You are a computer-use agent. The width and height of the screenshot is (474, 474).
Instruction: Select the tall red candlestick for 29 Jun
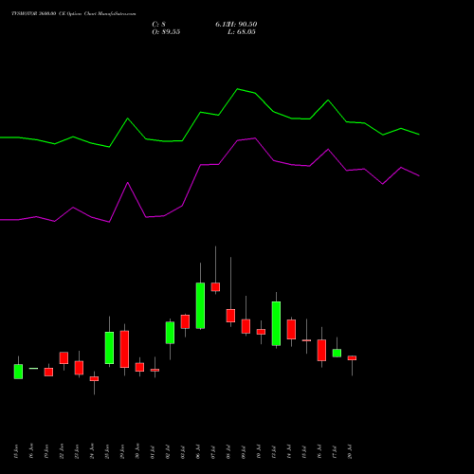[x=124, y=349]
